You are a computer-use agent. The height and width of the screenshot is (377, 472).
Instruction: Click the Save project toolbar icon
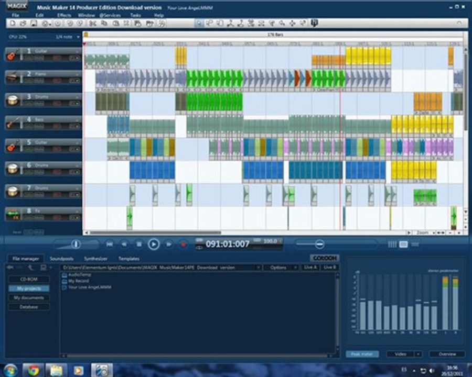point(34,23)
